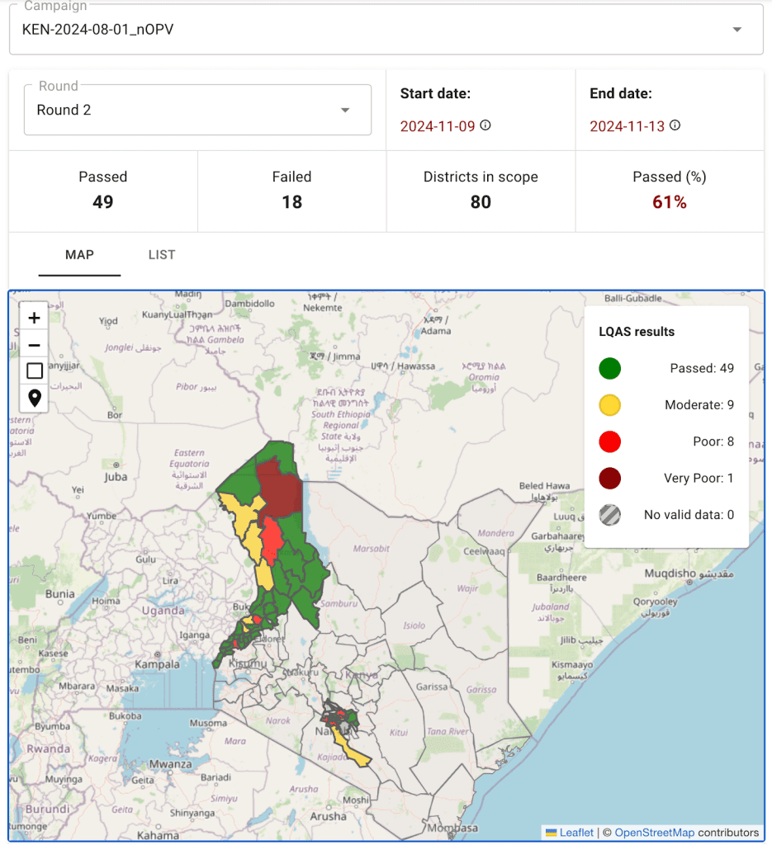Image resolution: width=772 pixels, height=845 pixels.
Task: Expand the Round dropdown arrow
Action: [345, 110]
